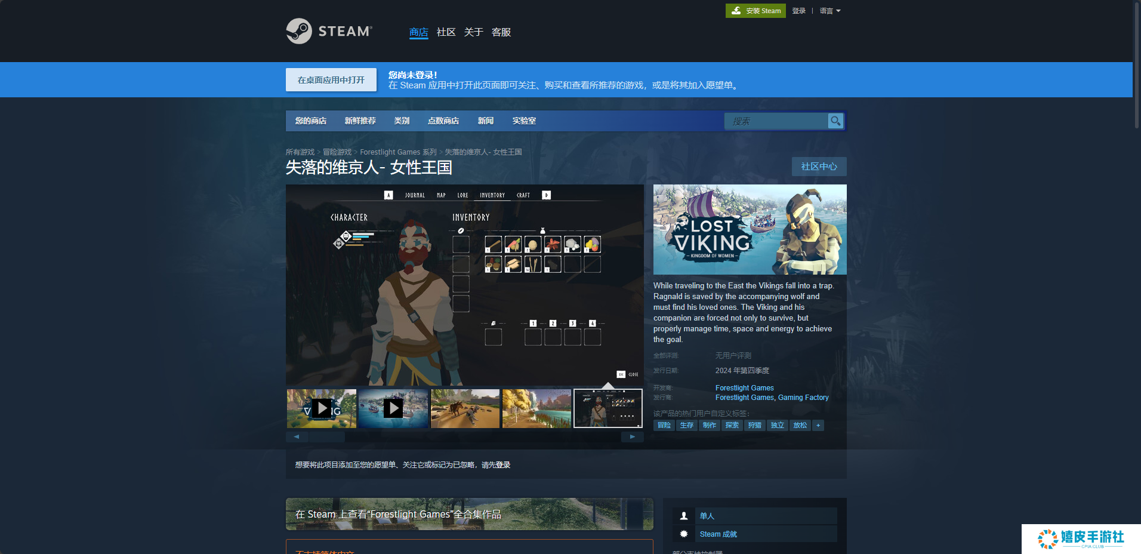Play the second trailer video thumbnail
This screenshot has height=554, width=1141.
(393, 408)
